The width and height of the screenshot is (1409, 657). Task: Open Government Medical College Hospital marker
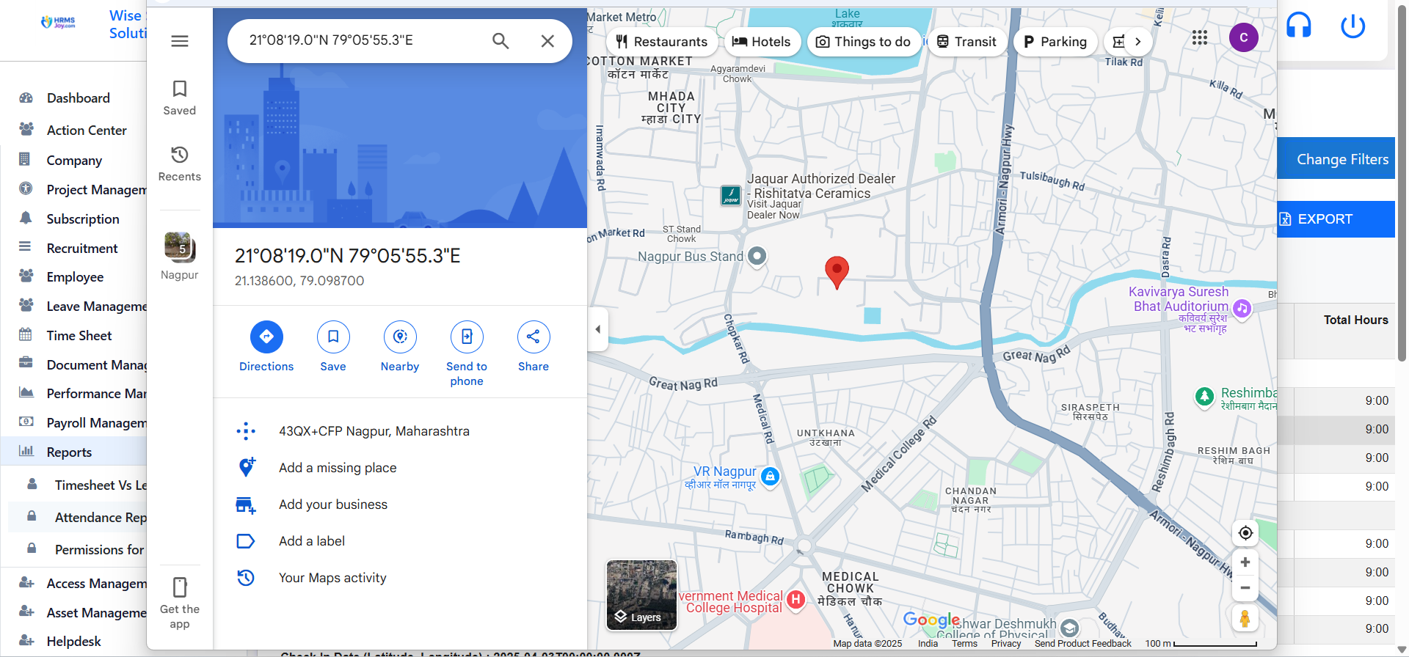(x=795, y=600)
